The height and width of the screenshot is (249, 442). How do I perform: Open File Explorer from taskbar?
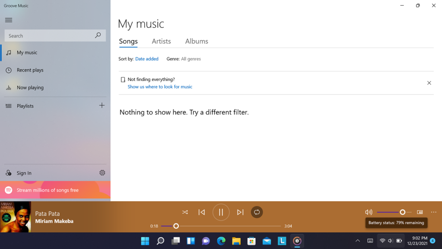click(237, 241)
